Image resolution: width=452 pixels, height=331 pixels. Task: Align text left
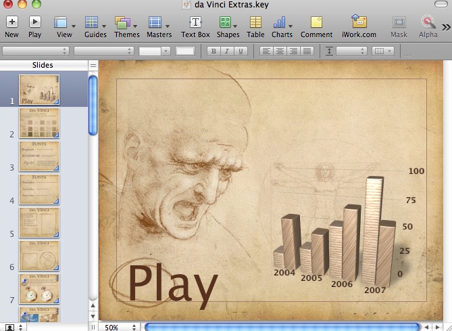tap(266, 51)
